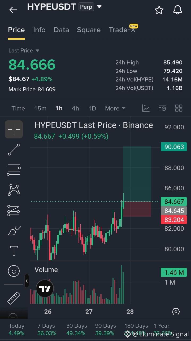Open the Trade-X tab
The height and width of the screenshot is (341, 191).
coord(122,30)
